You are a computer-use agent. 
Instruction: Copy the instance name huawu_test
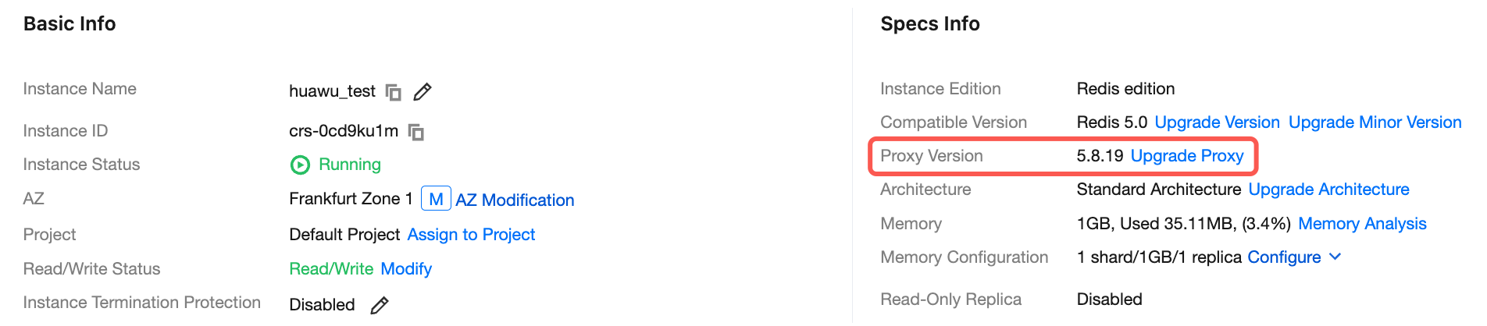point(394,93)
